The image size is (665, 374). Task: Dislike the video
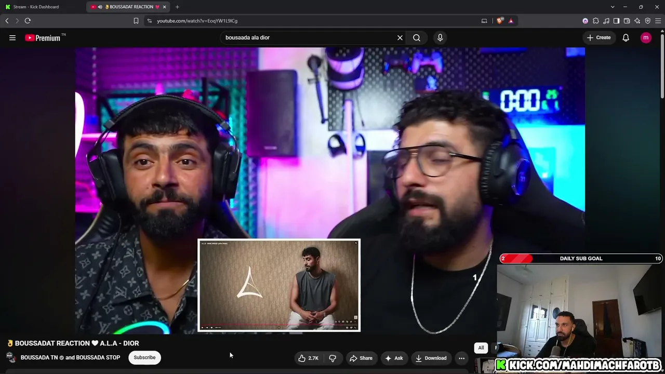coord(332,358)
